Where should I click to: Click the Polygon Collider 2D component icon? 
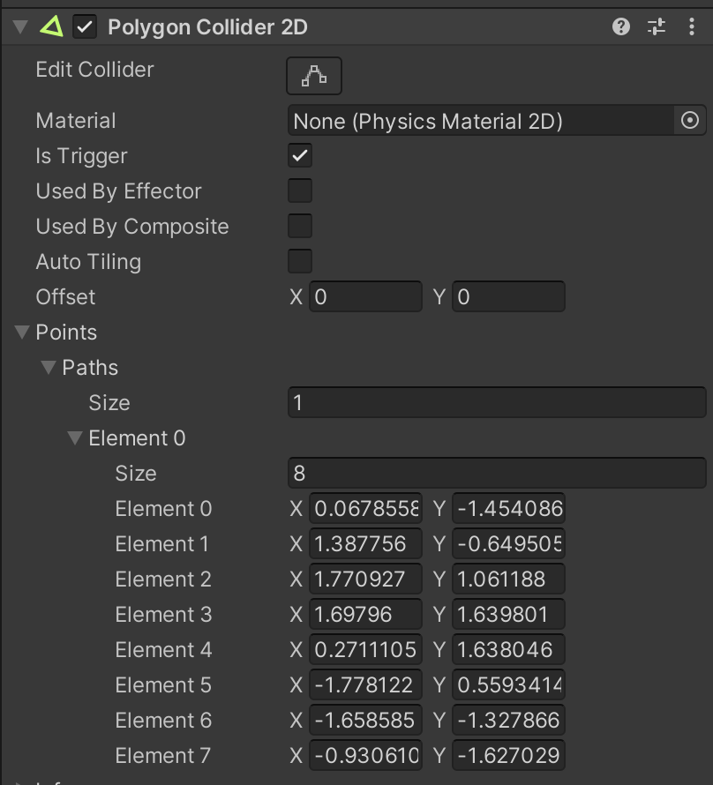tap(51, 26)
